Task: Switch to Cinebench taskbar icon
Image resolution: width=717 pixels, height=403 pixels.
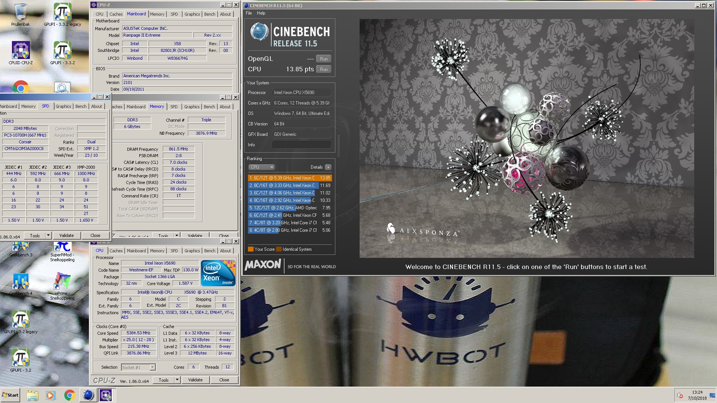Action: coord(88,395)
